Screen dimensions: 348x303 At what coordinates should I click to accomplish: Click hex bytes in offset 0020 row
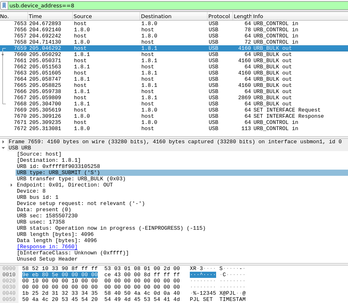101,281
